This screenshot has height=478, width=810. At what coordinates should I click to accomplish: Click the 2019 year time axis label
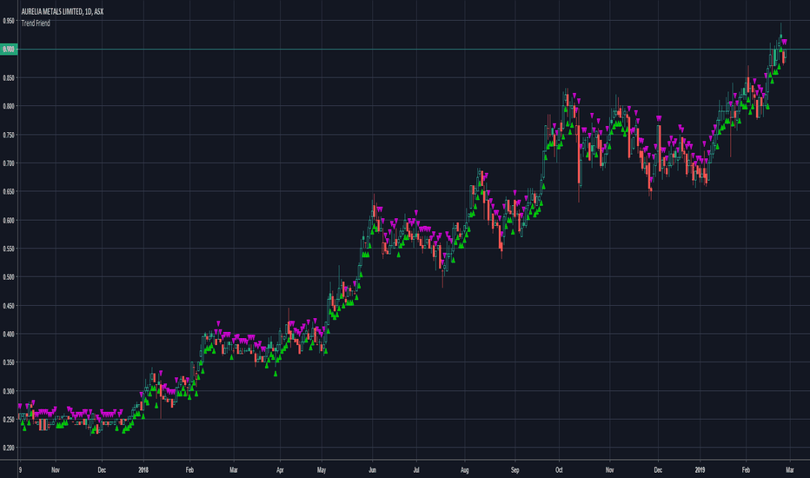pos(700,470)
